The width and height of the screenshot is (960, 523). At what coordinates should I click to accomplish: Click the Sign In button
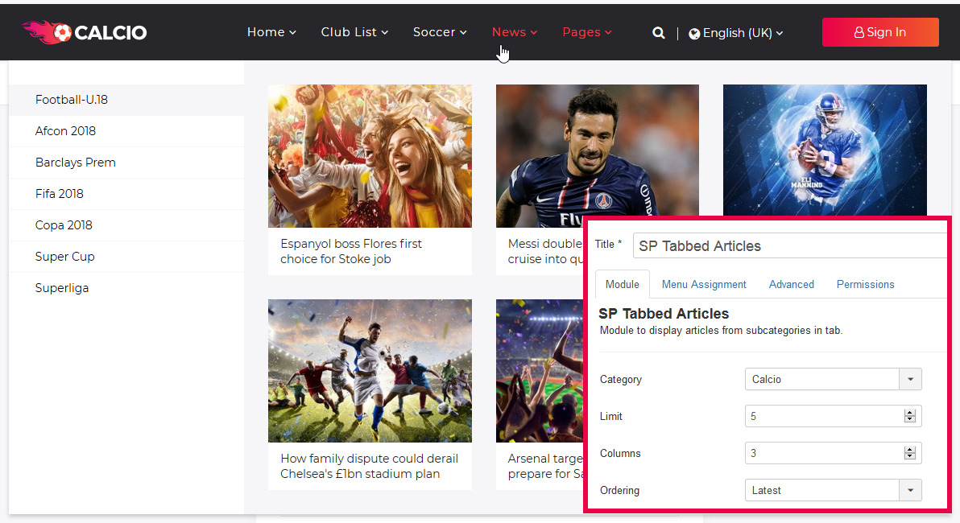pyautogui.click(x=879, y=32)
